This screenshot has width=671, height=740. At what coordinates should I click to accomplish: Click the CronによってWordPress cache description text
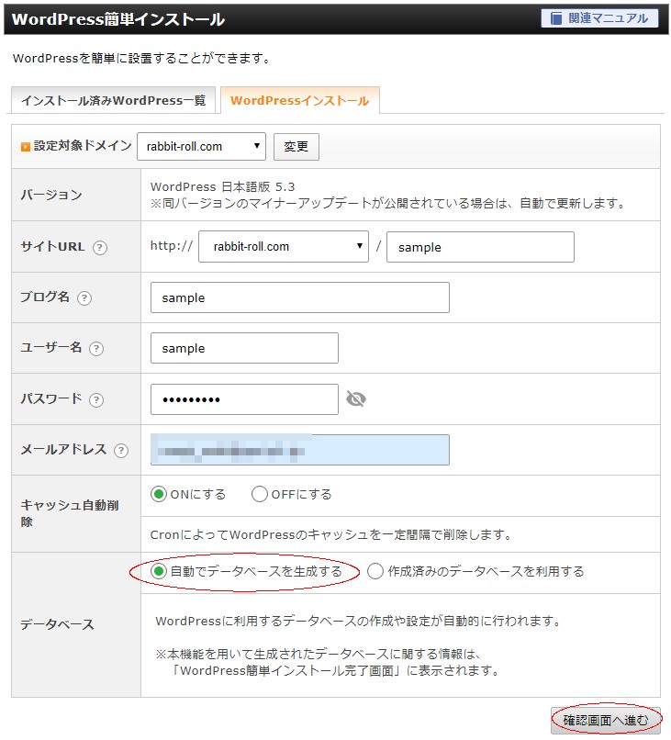click(x=330, y=534)
